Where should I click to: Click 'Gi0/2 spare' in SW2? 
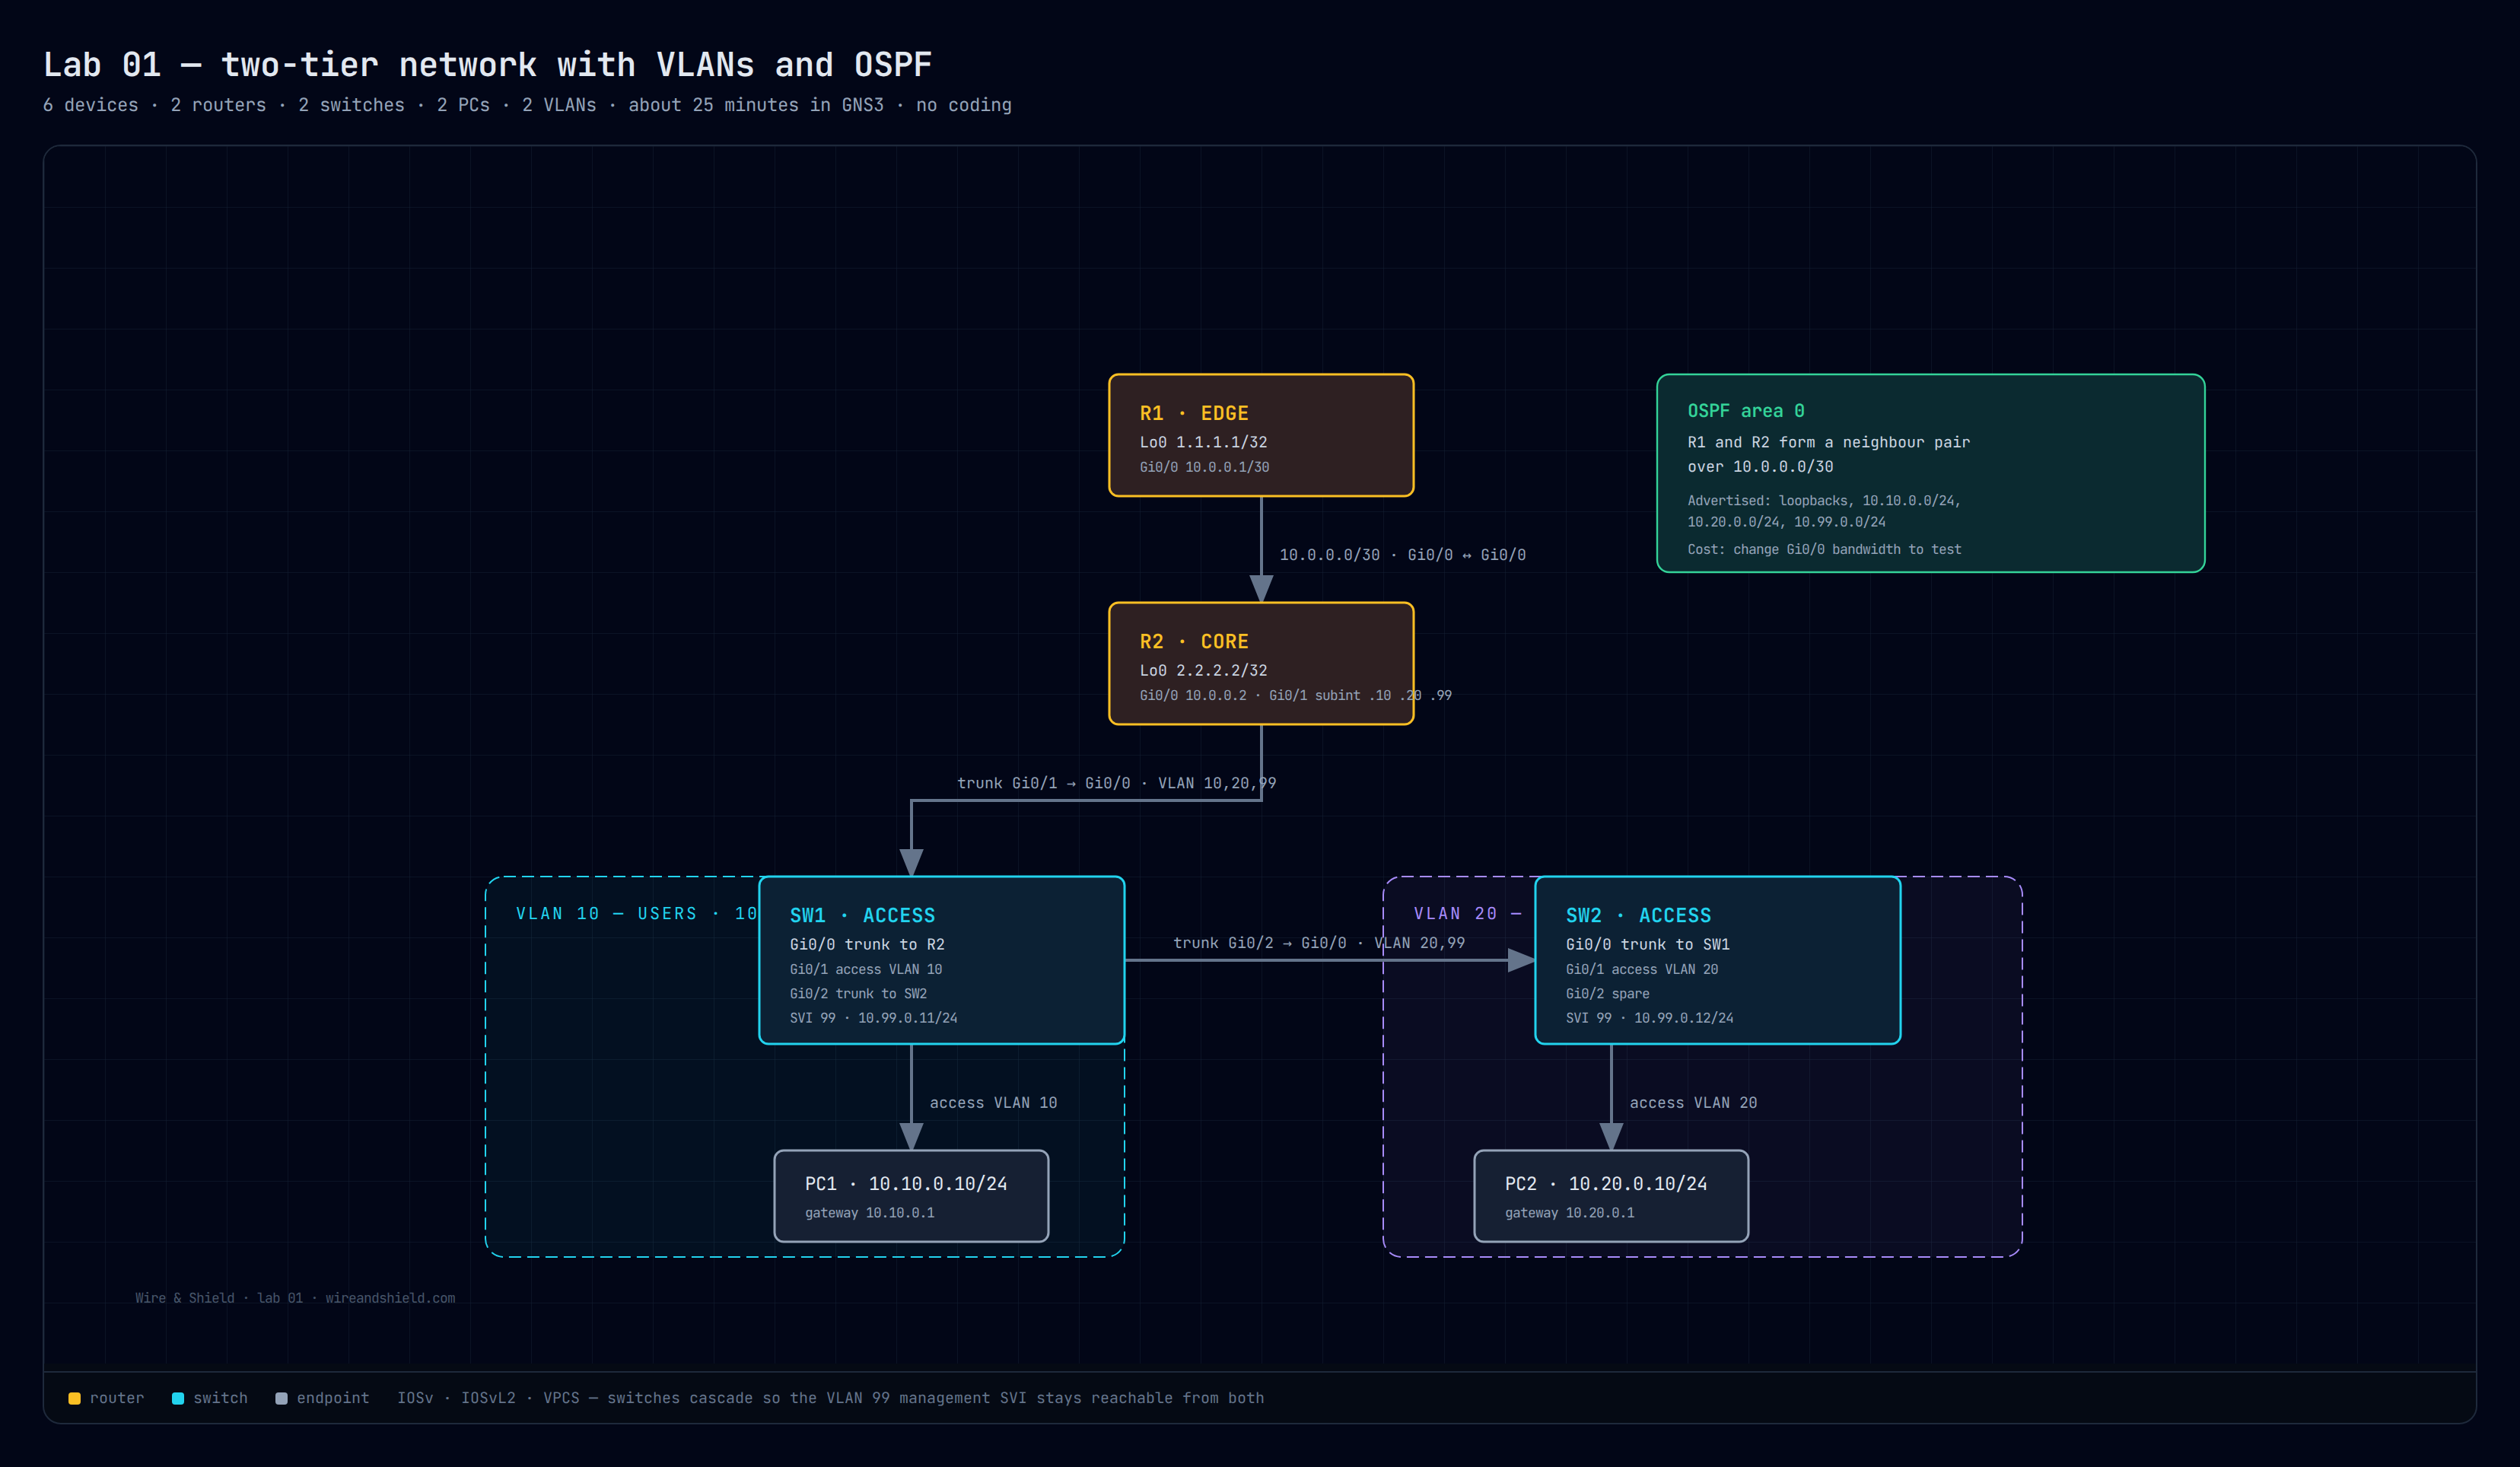click(x=1607, y=993)
